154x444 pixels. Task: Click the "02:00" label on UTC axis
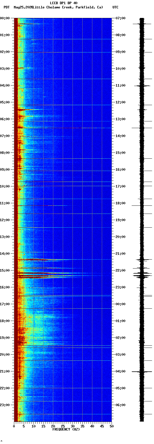pos(121,338)
